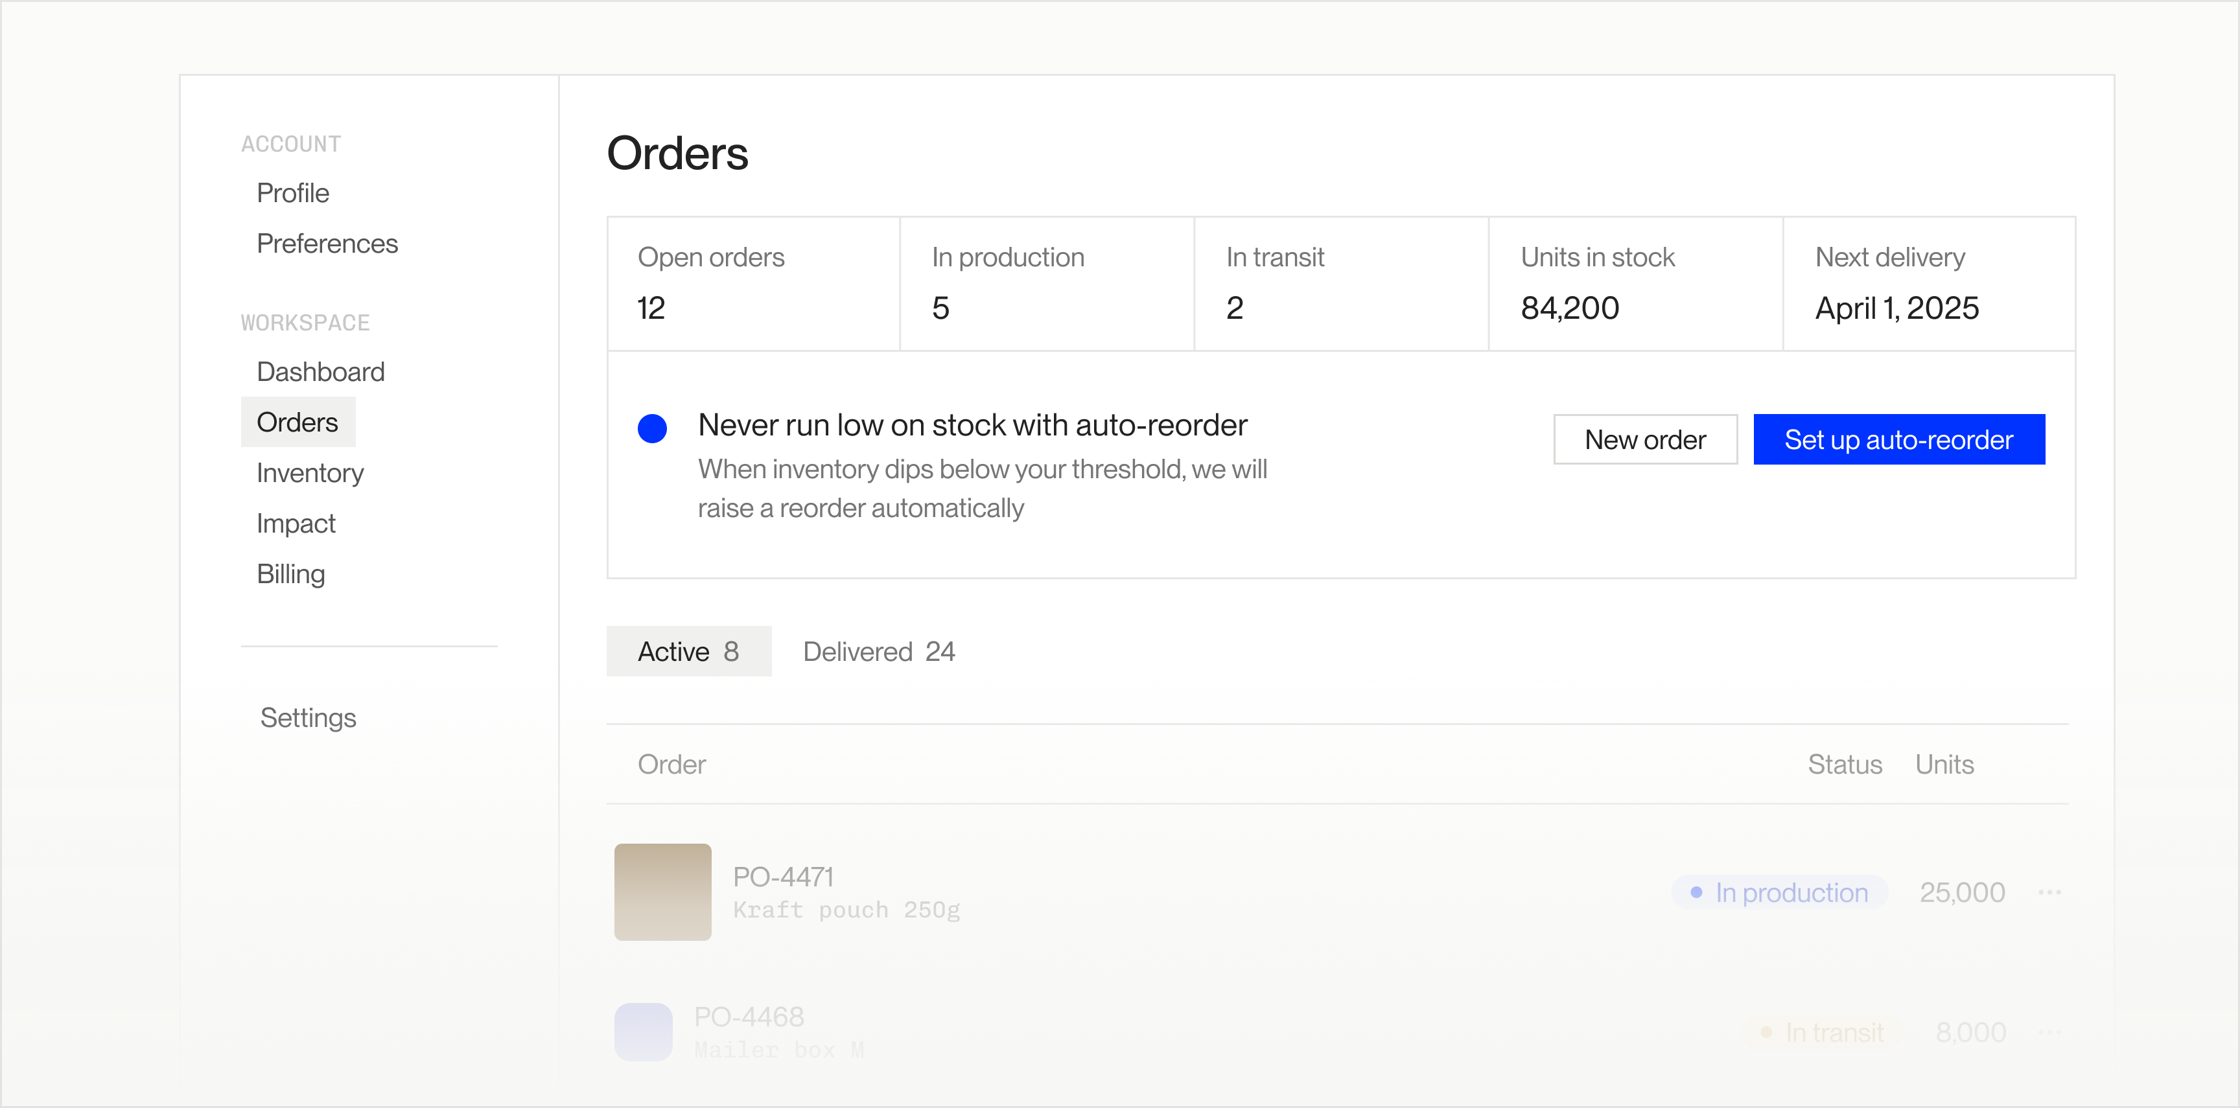Viewport: 2240px width, 1108px height.
Task: Click the PO-4468 mailer box thumbnail
Action: (x=644, y=1032)
